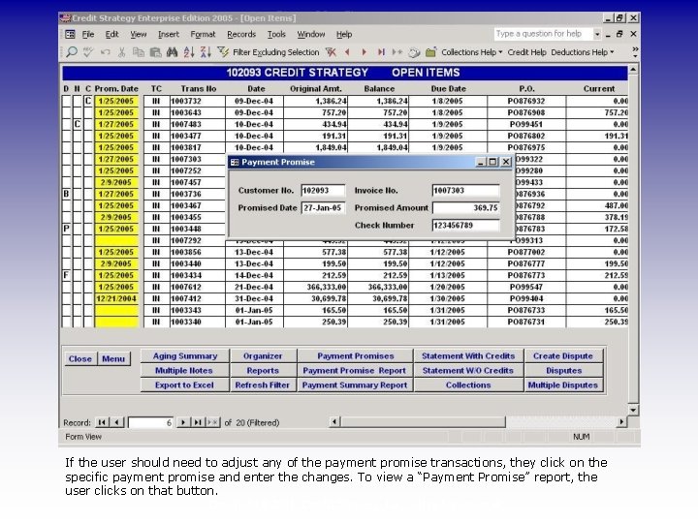Click the Statement With Credits button
The height and width of the screenshot is (523, 698).
tap(468, 355)
